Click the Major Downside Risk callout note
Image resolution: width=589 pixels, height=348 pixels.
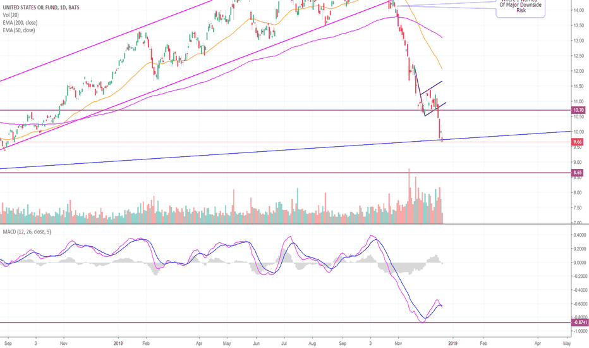click(521, 8)
